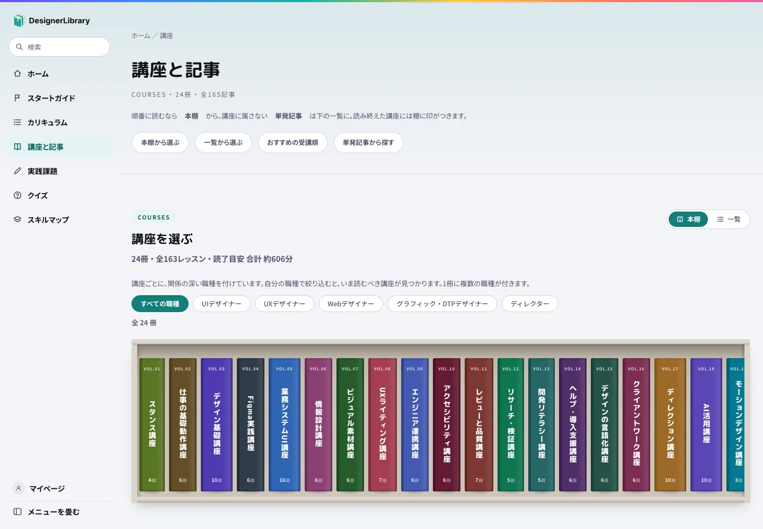The height and width of the screenshot is (529, 763).
Task: Open the VOL.08 UXライティング講座 book
Action: (383, 425)
